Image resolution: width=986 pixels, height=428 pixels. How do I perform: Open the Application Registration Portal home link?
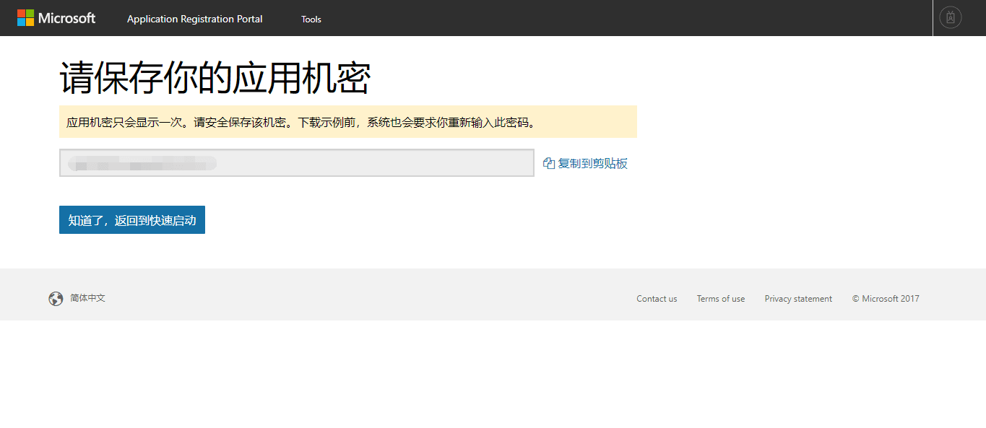194,19
